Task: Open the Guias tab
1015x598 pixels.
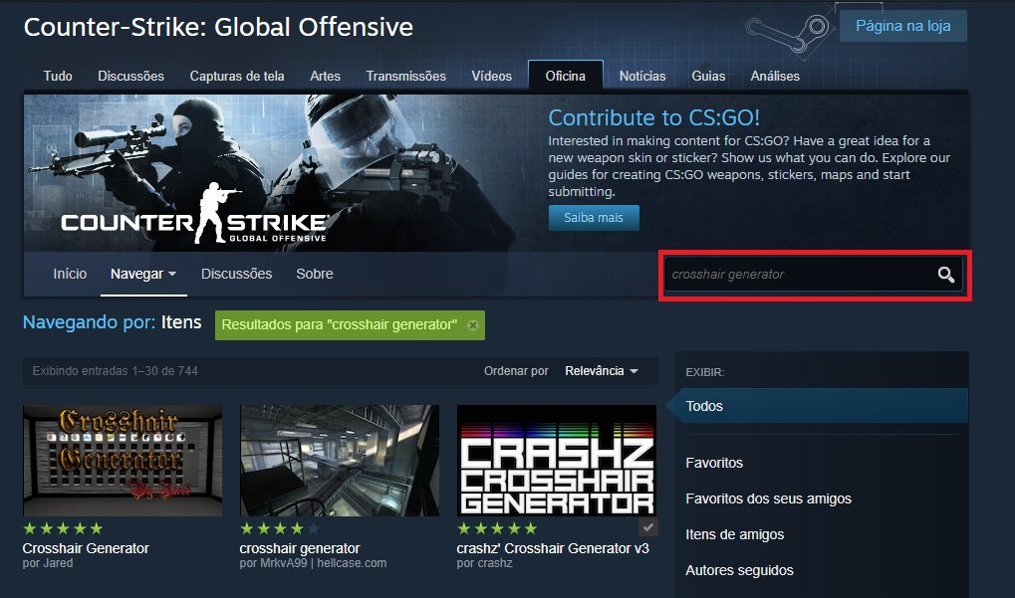Action: [x=708, y=77]
